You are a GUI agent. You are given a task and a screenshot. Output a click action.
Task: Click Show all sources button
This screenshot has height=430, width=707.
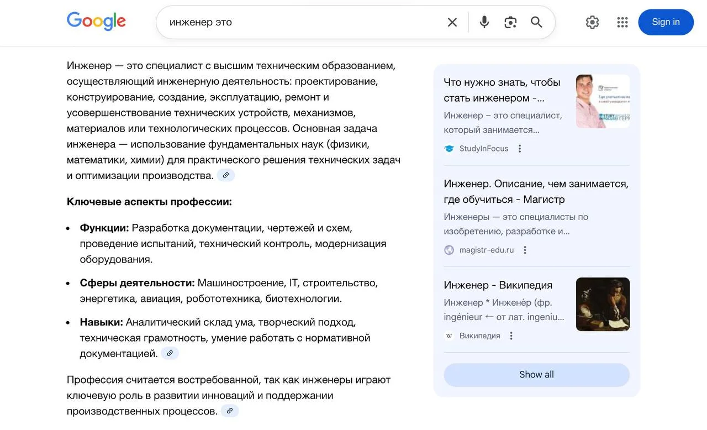pyautogui.click(x=536, y=374)
